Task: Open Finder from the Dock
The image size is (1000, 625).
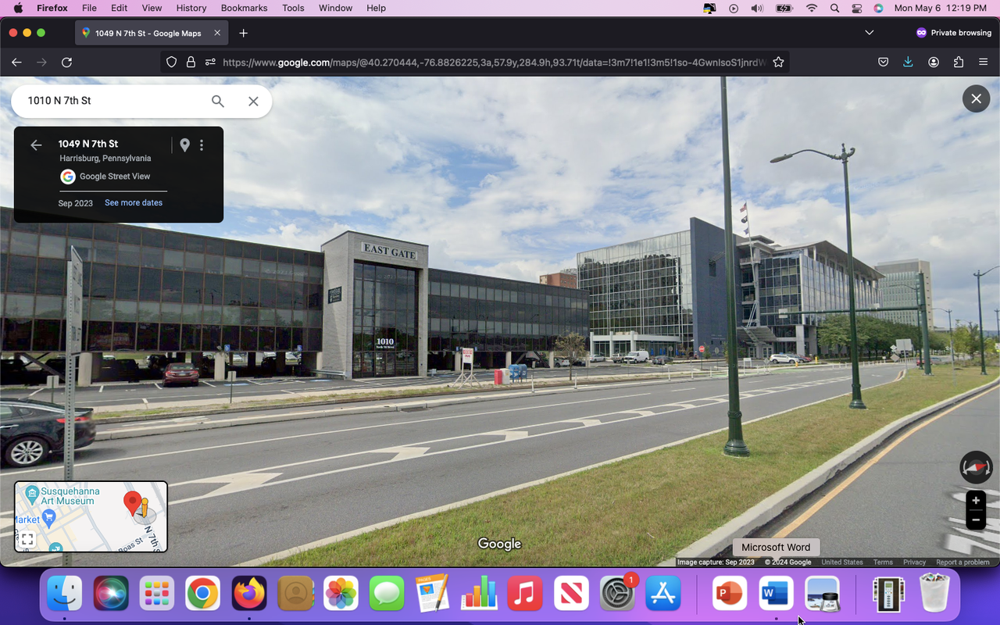Action: (64, 595)
